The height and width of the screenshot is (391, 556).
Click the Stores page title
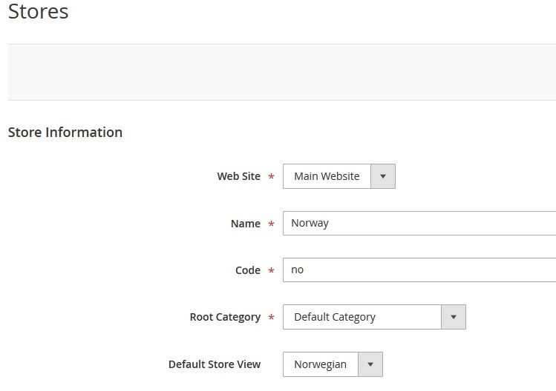39,12
